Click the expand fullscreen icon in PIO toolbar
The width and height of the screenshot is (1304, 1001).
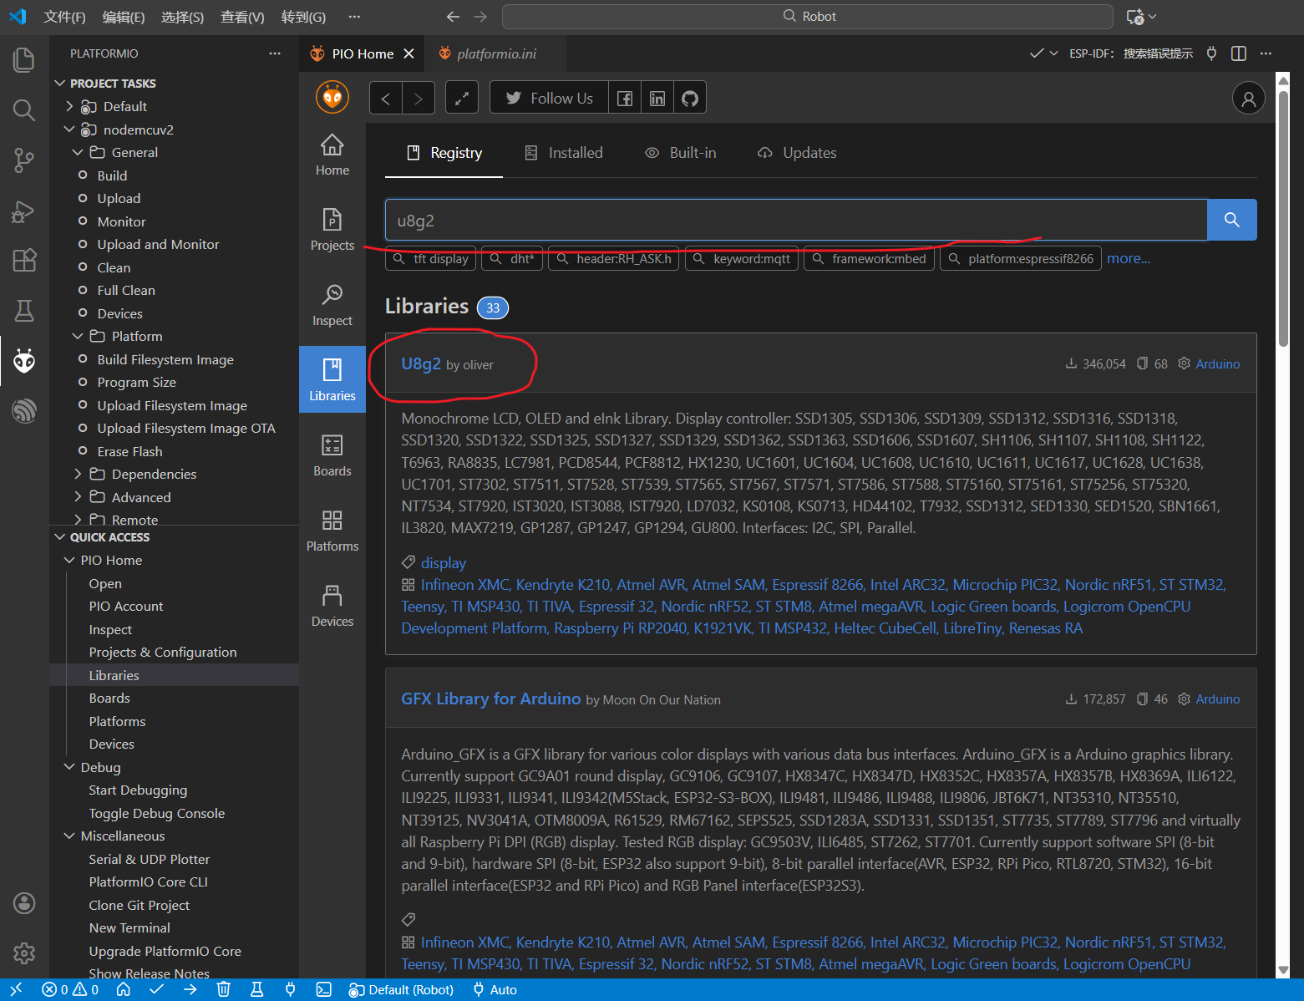click(x=462, y=99)
